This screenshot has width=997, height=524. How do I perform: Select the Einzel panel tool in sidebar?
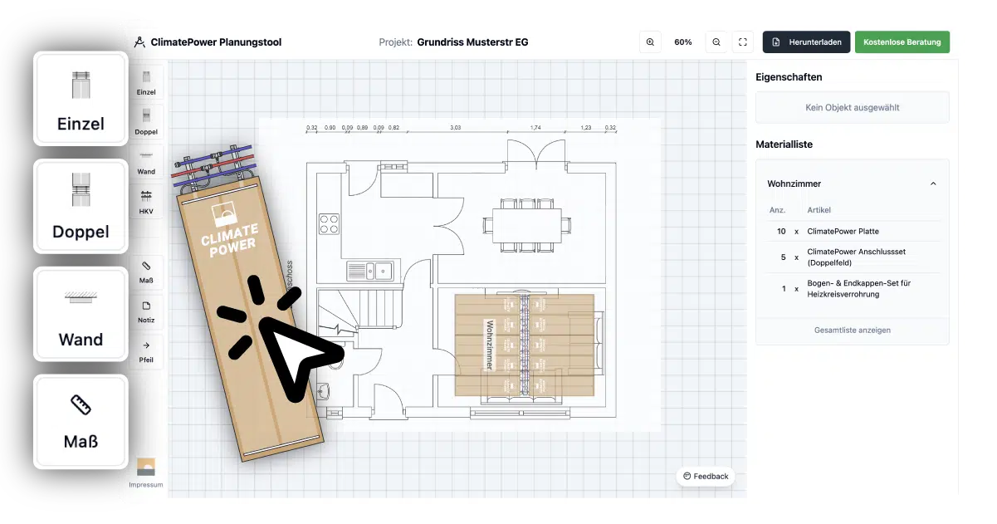click(146, 83)
